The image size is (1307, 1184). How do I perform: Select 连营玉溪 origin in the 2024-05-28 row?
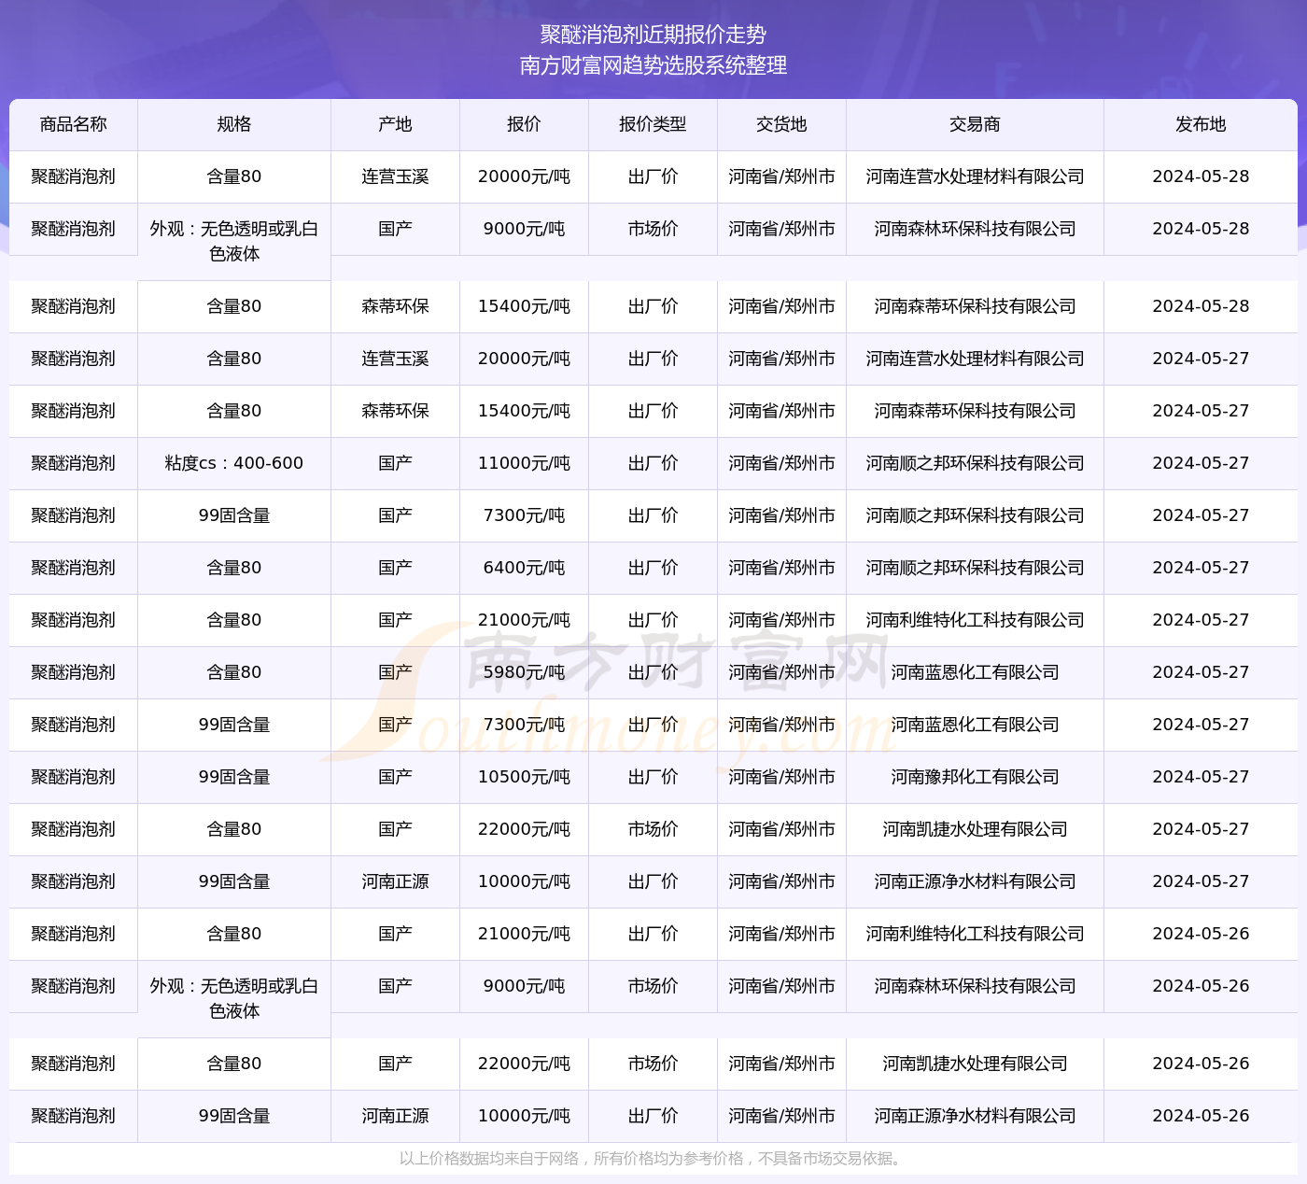395,176
